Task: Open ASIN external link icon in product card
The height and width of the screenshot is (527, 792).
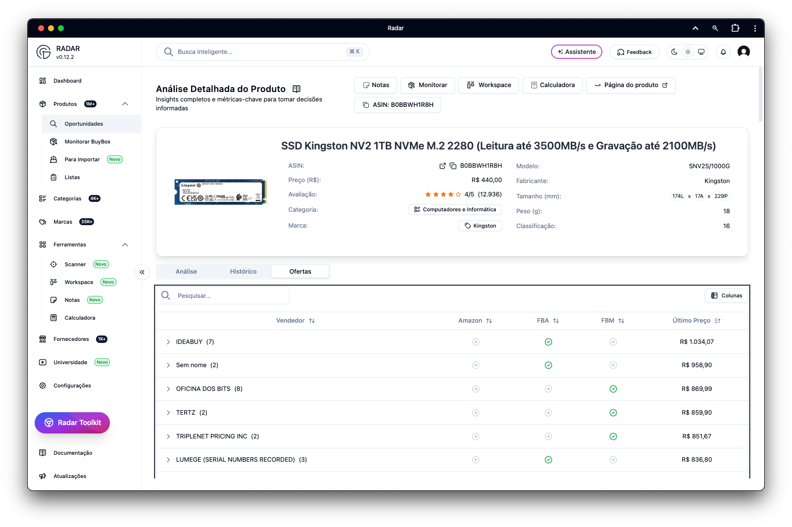Action: [x=443, y=166]
